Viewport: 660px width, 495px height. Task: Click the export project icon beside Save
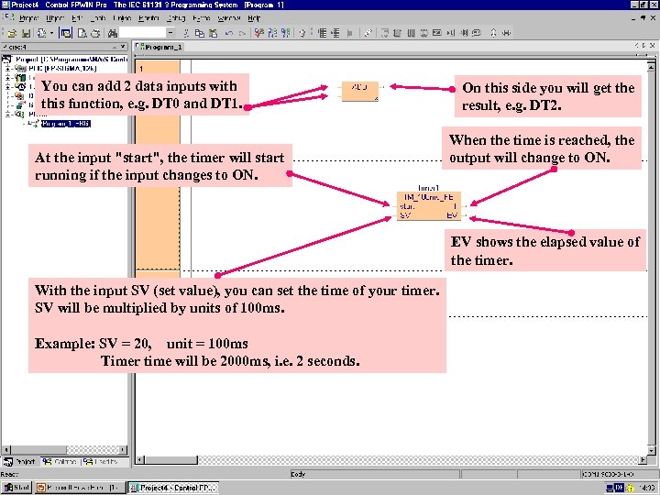coord(41,33)
